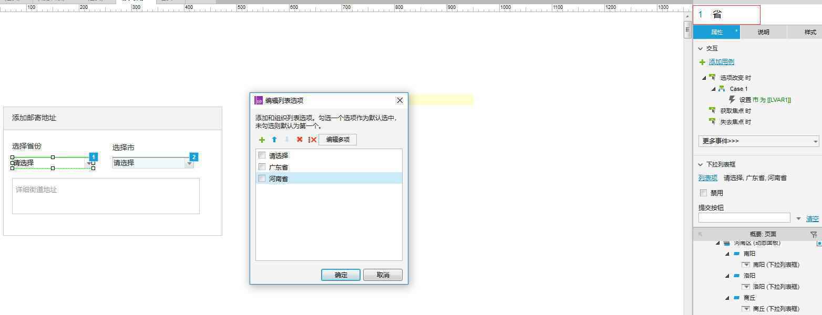Delete selected option with red X
This screenshot has height=315, width=822.
[300, 140]
